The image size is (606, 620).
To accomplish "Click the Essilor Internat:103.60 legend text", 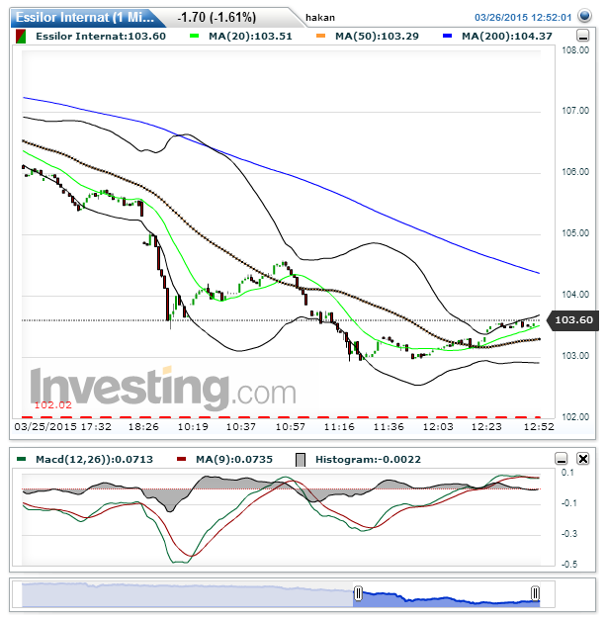I will (101, 37).
